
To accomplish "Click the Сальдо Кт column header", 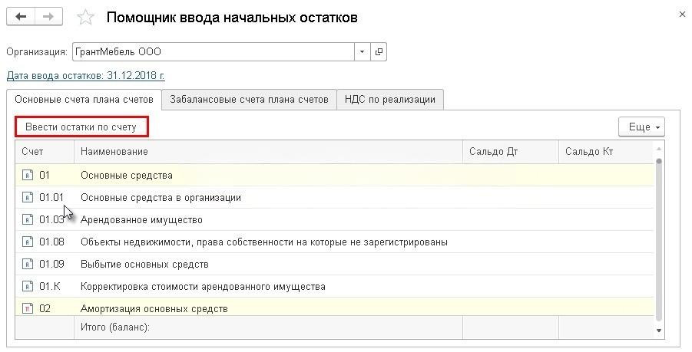I will click(x=607, y=152).
